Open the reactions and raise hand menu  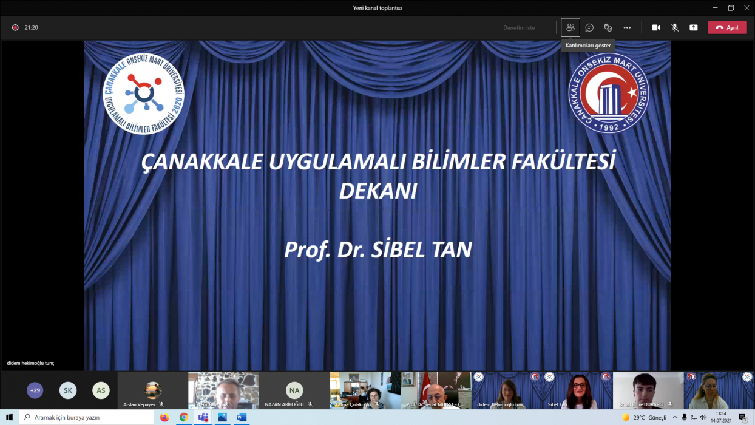click(608, 27)
